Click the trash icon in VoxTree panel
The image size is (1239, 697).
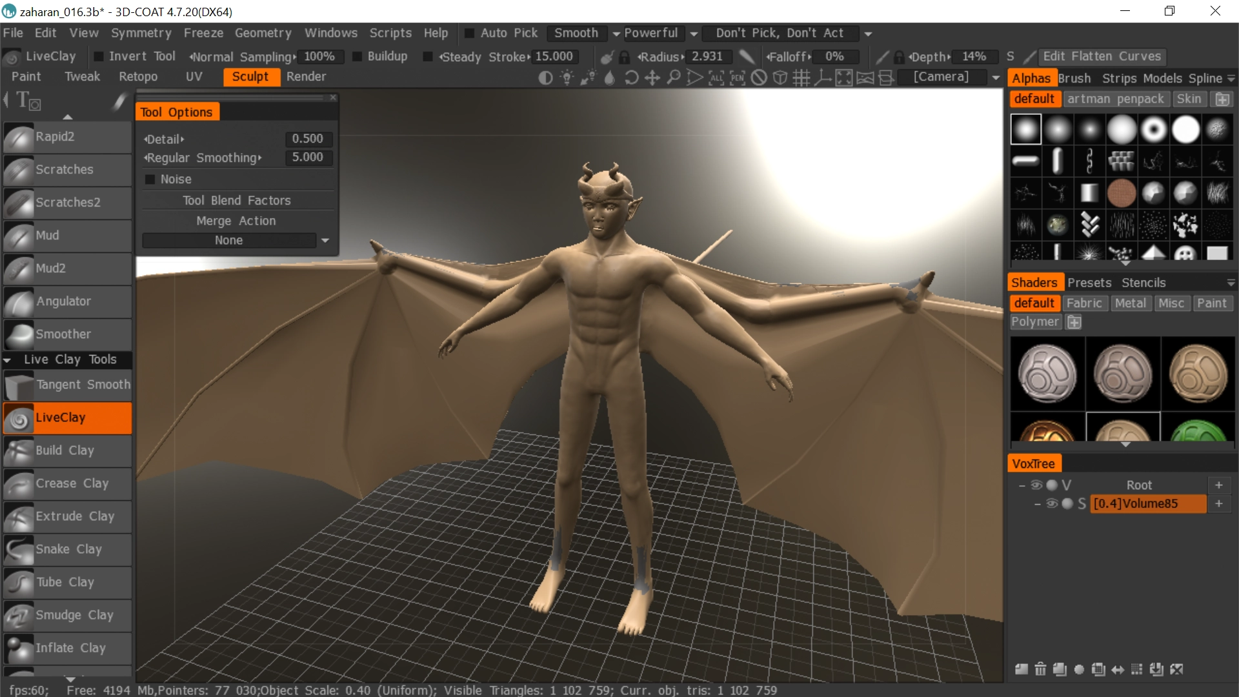point(1040,669)
